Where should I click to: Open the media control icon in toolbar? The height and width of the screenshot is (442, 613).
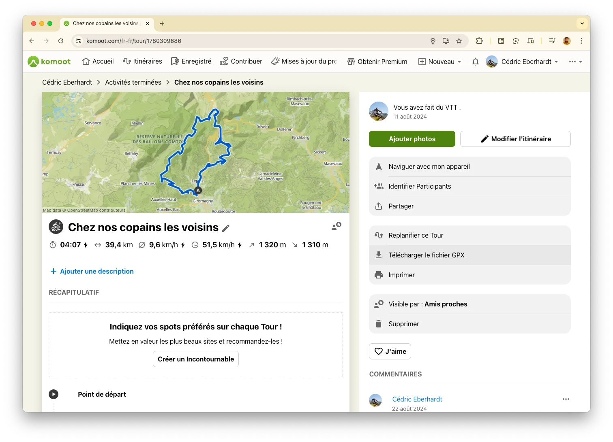pos(552,41)
